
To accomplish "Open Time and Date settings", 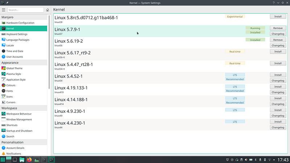I will coord(24,51).
